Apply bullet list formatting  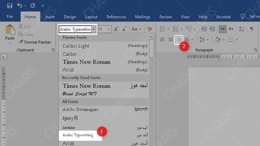(x=162, y=29)
